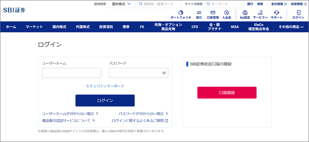Click arrow after ユーザーネームが分からない場合
Viewport: 309px width, 142px height.
[x=97, y=113]
